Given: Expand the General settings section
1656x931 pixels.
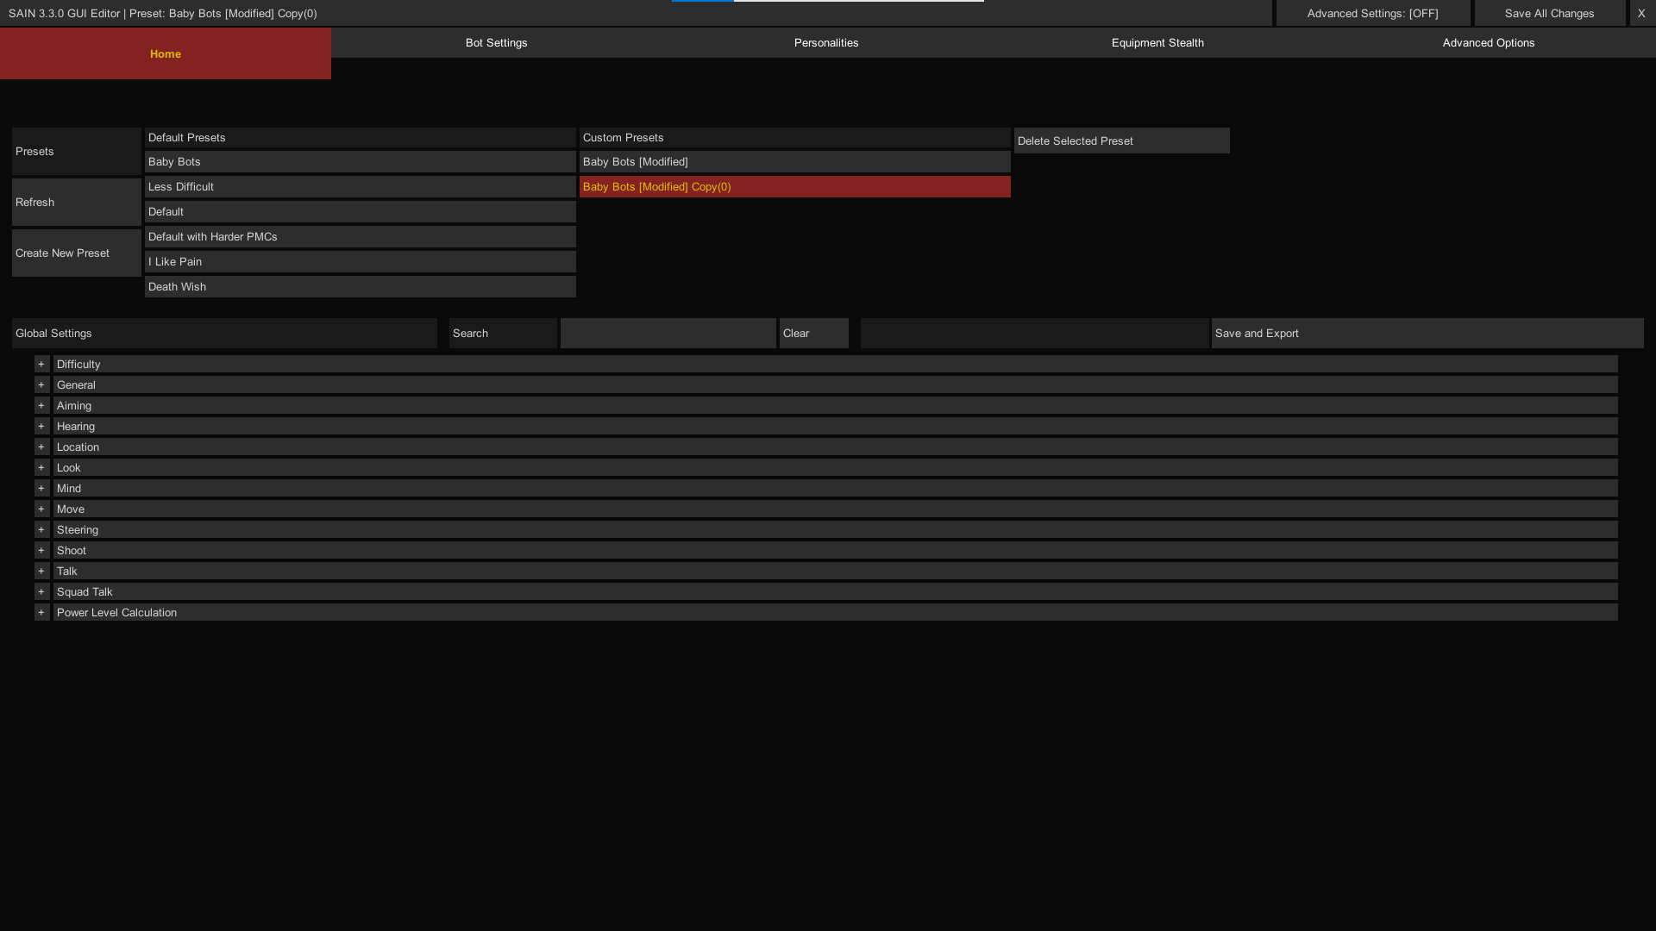Looking at the screenshot, I should [41, 385].
